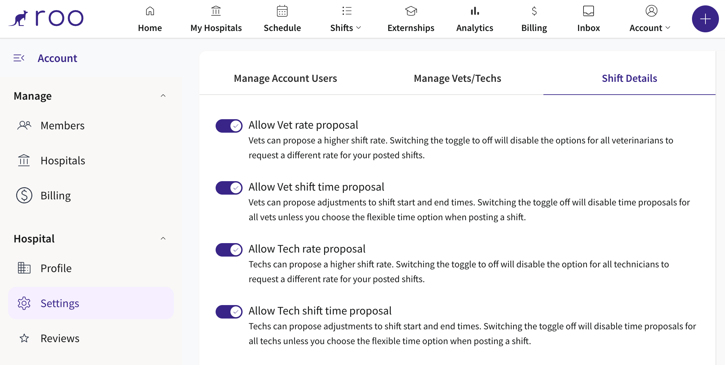Collapse the Manage section chevron

pos(163,96)
